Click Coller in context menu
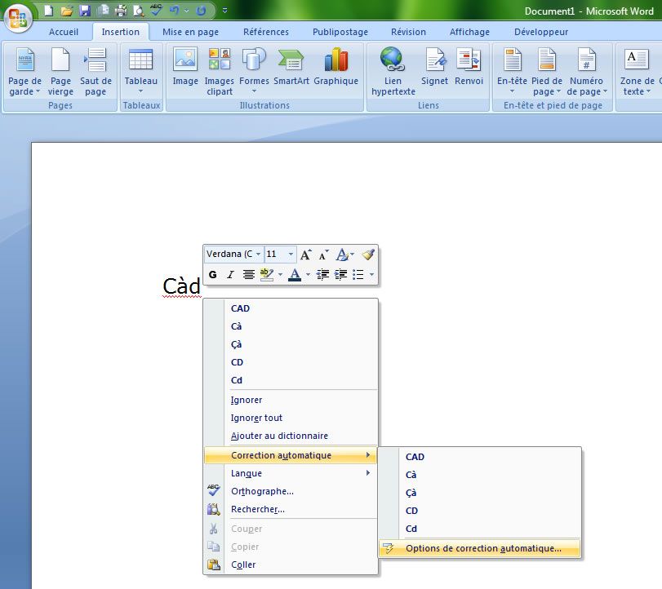 pyautogui.click(x=291, y=565)
